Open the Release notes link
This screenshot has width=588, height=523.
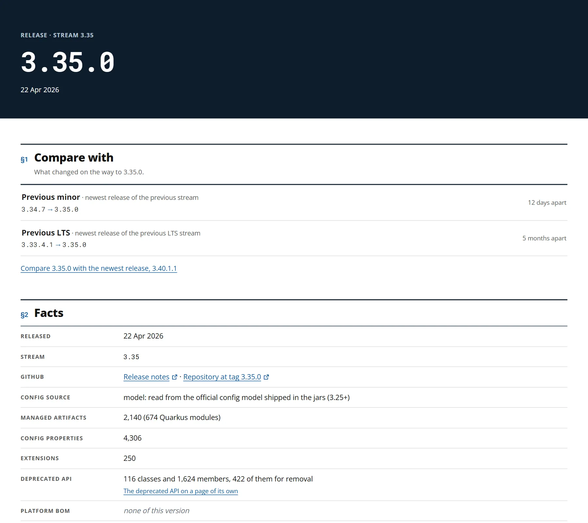pos(146,377)
